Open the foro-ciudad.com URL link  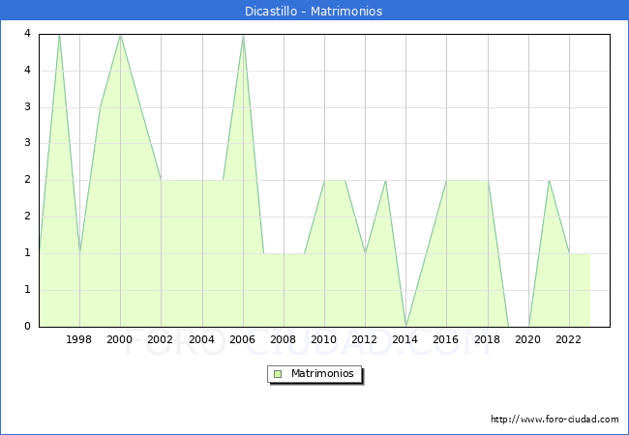(x=554, y=420)
